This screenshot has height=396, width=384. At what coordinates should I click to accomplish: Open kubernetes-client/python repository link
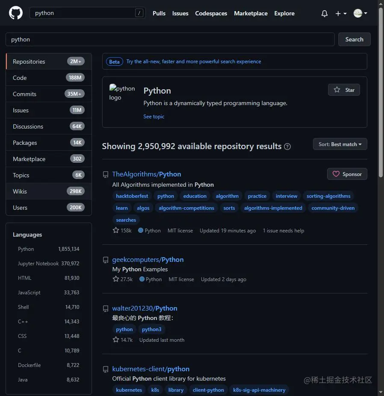coord(151,369)
